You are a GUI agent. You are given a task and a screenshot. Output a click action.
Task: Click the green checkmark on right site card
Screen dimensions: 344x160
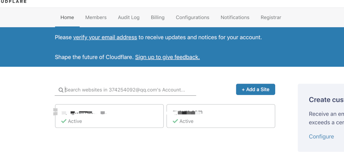(175, 121)
